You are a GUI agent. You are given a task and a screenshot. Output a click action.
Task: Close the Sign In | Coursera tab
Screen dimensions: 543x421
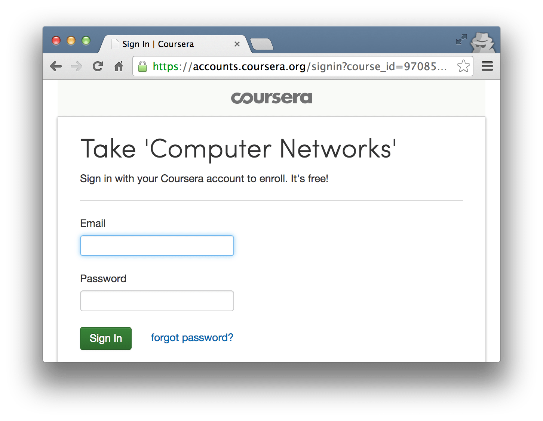[237, 44]
